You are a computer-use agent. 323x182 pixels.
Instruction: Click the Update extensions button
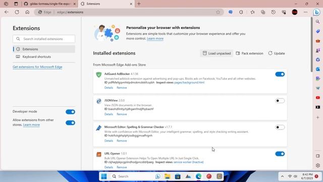pyautogui.click(x=277, y=53)
